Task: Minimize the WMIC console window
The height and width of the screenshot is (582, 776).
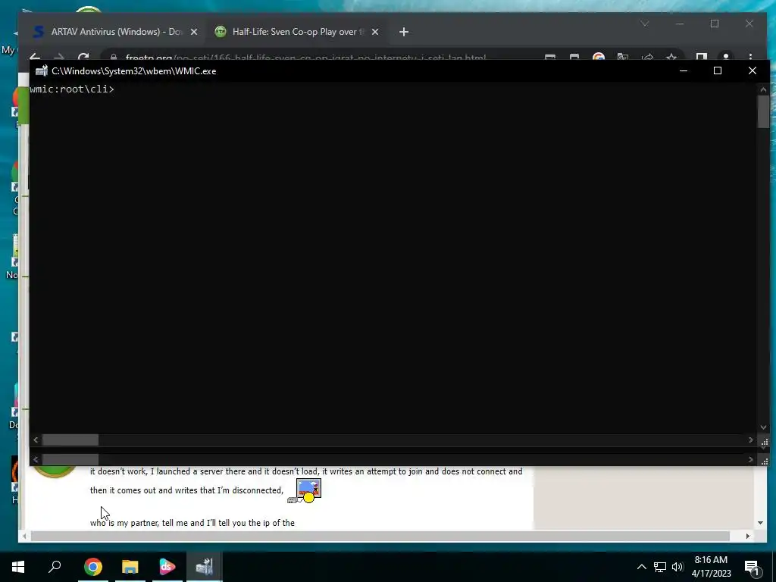Action: pos(684,70)
